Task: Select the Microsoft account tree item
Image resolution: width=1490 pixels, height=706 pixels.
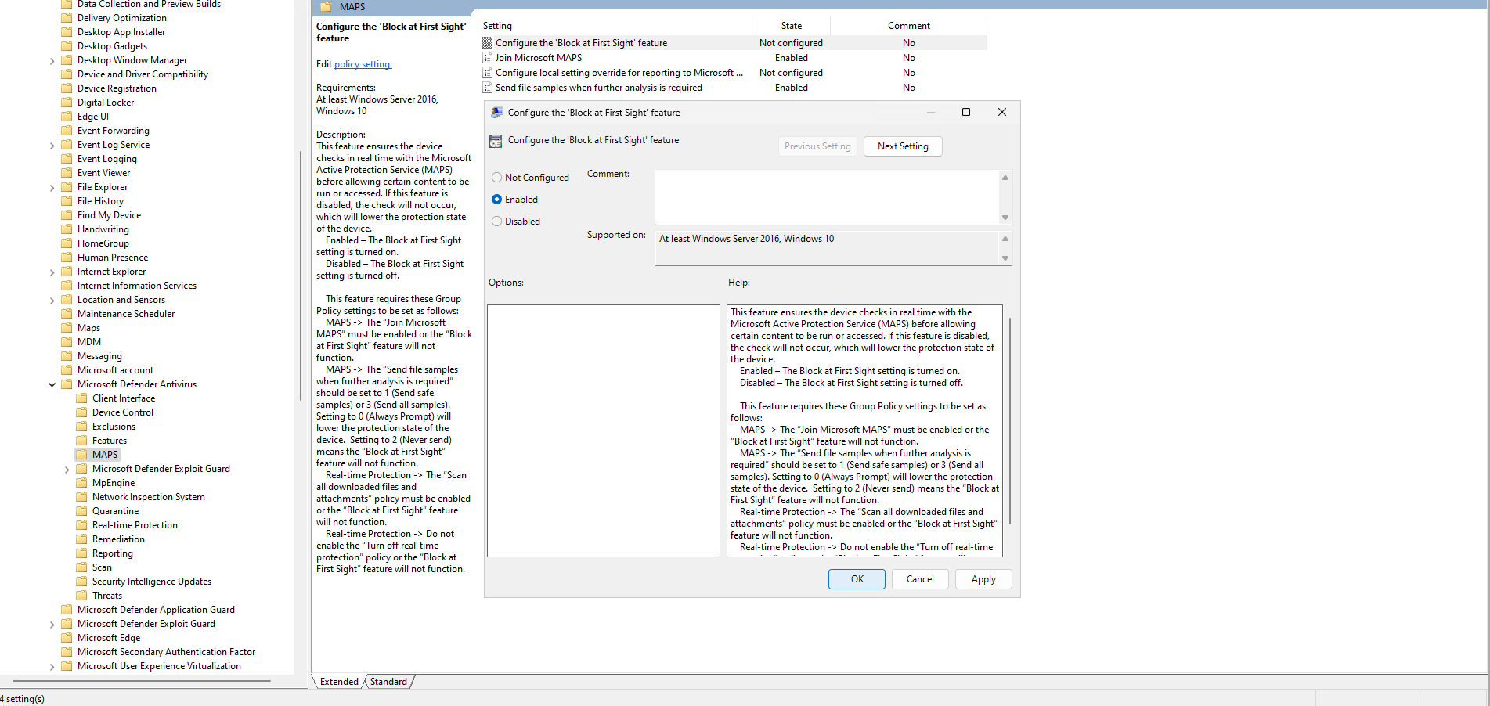Action: [115, 370]
